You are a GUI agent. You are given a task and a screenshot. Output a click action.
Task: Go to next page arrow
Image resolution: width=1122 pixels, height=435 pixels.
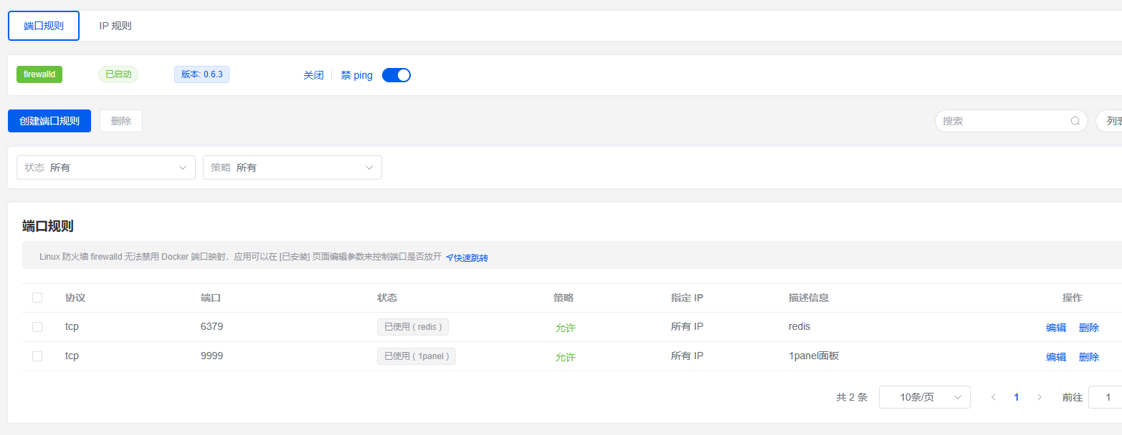[1040, 397]
